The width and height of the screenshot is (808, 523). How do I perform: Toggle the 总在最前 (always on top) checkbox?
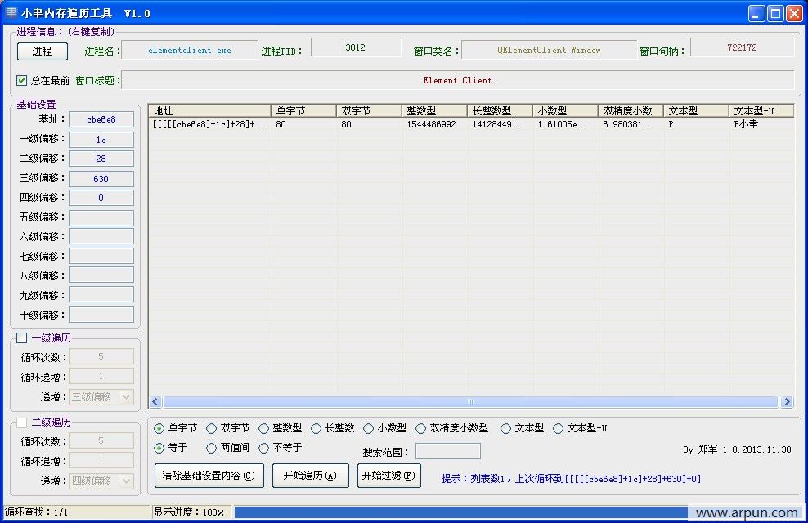coord(20,80)
